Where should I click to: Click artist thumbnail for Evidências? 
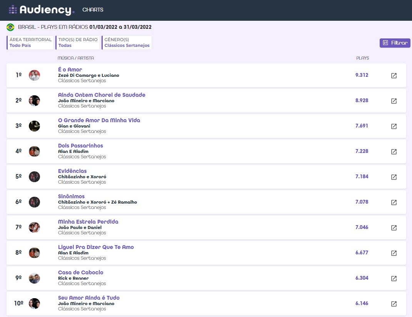34,177
